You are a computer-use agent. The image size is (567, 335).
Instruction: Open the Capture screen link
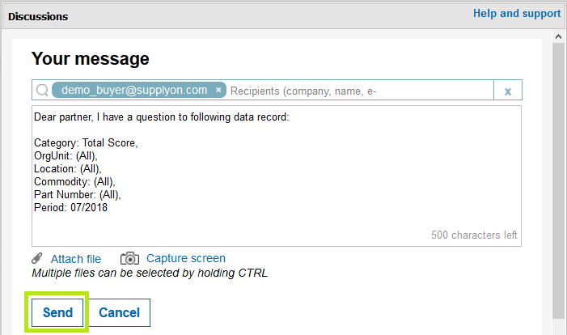pos(186,258)
